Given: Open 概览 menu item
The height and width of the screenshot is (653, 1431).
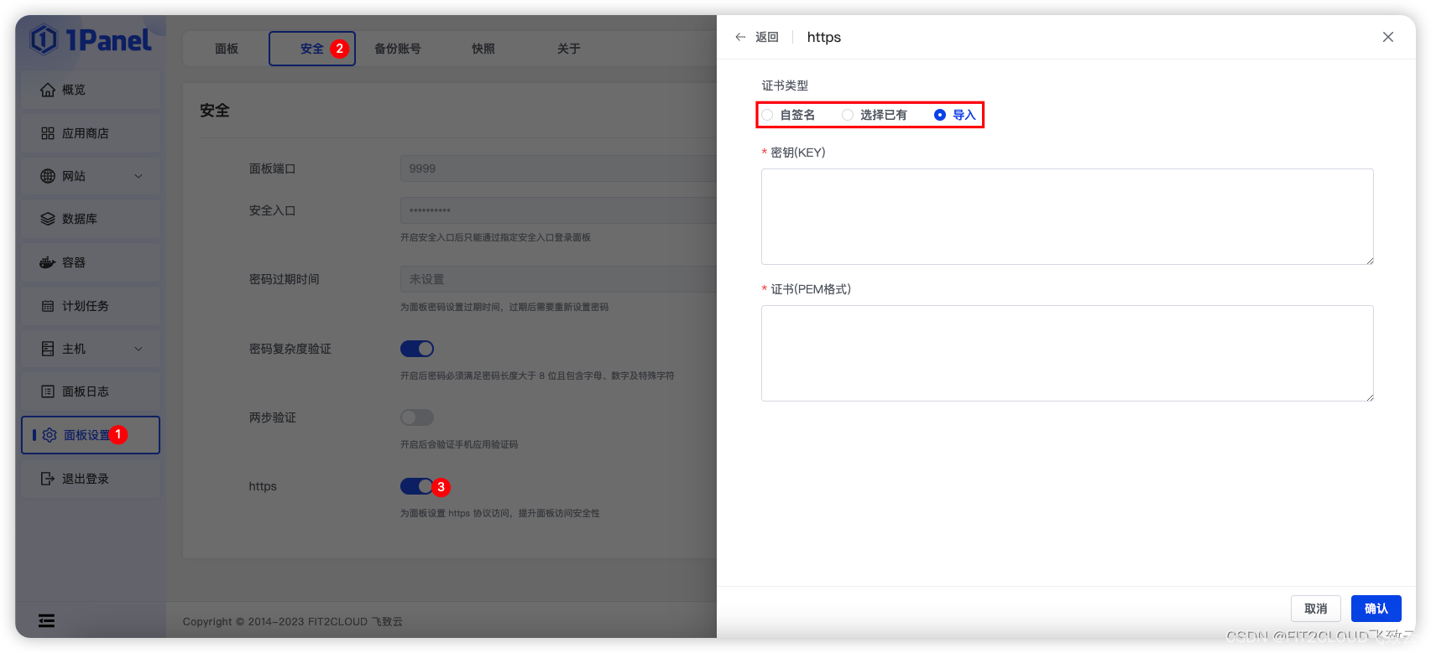Looking at the screenshot, I should (91, 90).
